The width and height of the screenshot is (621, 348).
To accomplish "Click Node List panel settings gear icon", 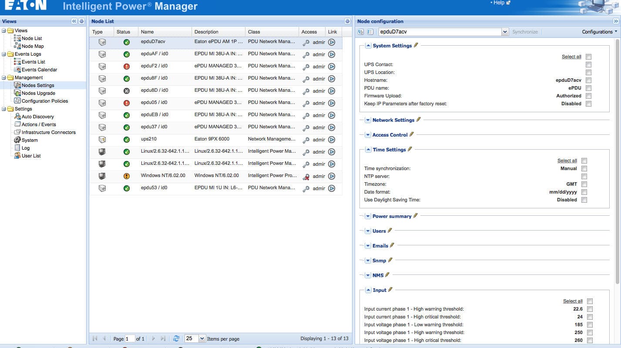I will 347,21.
